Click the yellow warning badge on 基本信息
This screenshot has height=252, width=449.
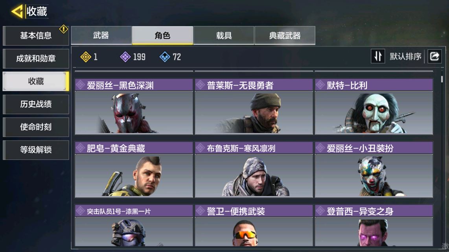63,29
